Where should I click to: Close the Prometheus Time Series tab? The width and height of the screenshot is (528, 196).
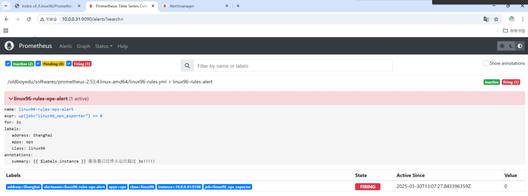coord(153,6)
